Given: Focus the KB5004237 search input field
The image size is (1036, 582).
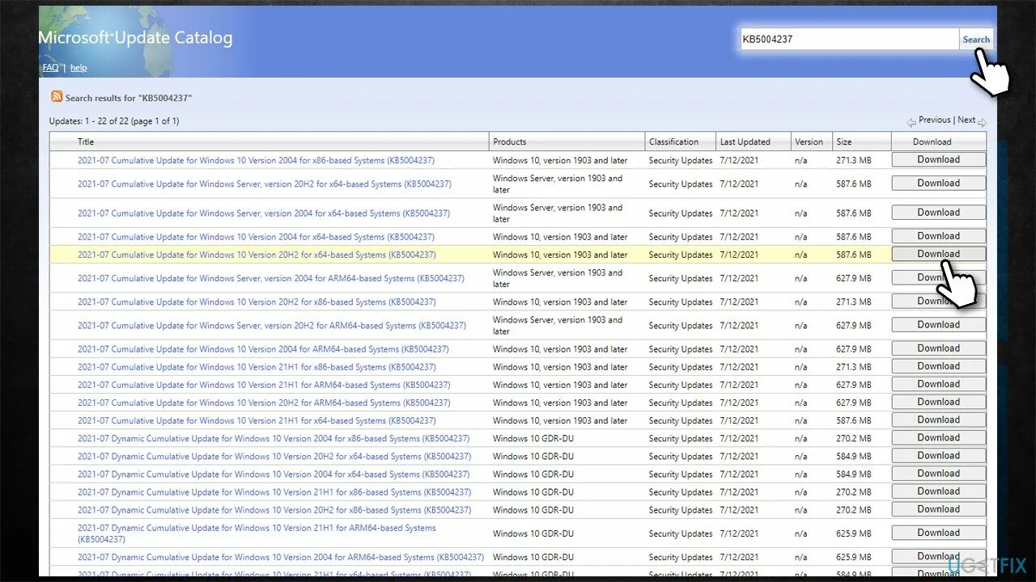Looking at the screenshot, I should 849,39.
